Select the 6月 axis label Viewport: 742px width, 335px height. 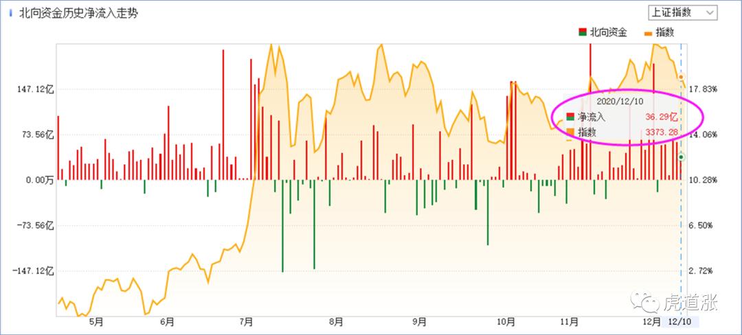[166, 322]
